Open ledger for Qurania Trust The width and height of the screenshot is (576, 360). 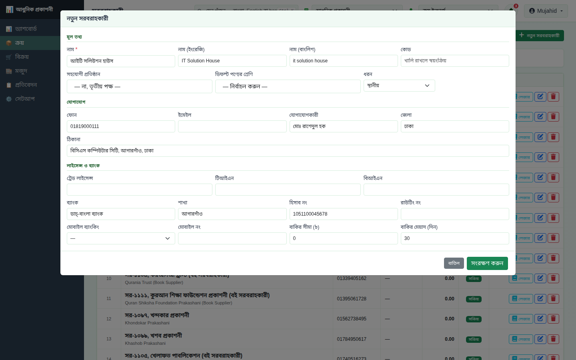[x=521, y=278]
